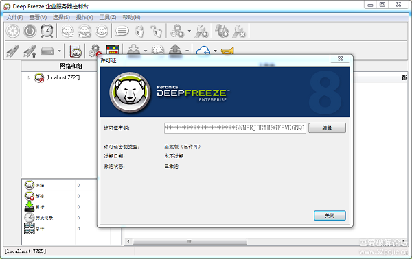Screen dimensions: 412x259
Task: Open the 工具(Z) menu
Action: [108, 17]
